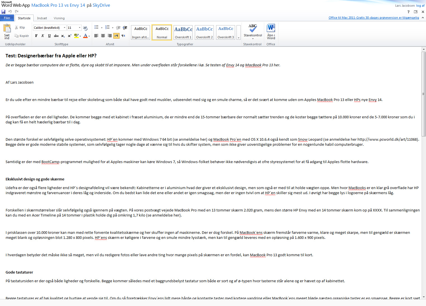The height and width of the screenshot is (306, 426).
Task: Insert a numbered list
Action: tap(107, 27)
